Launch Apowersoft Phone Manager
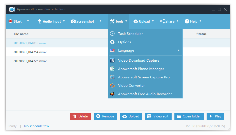This screenshot has width=236, height=135. 145,69
